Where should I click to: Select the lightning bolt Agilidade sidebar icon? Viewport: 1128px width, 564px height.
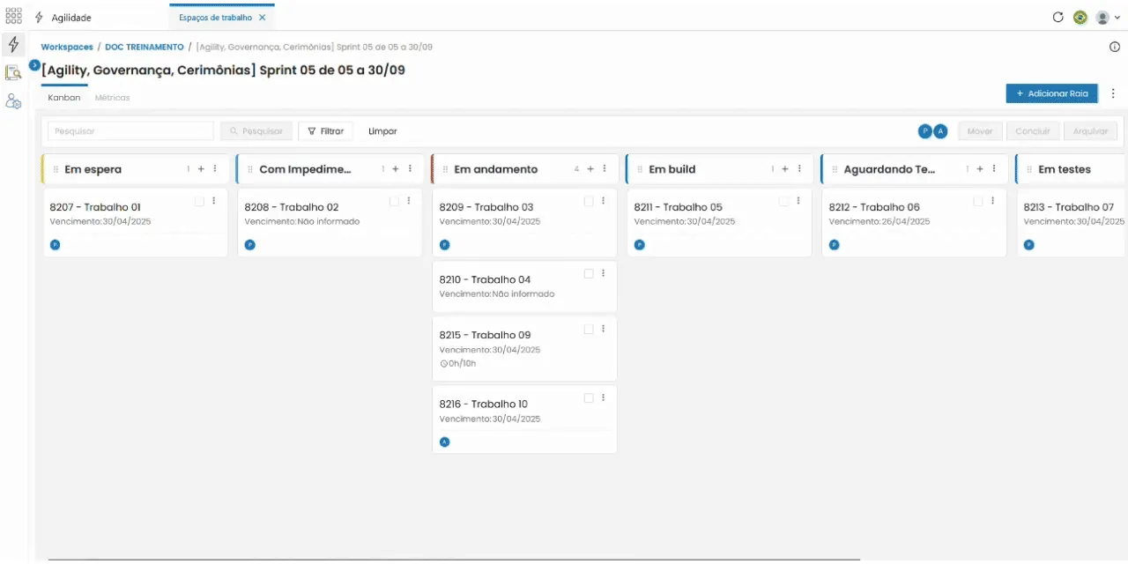point(13,44)
